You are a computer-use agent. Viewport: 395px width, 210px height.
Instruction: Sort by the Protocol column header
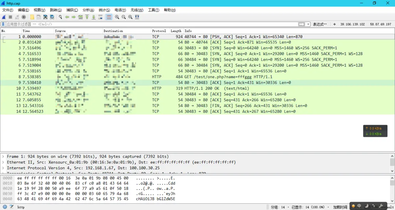160,31
